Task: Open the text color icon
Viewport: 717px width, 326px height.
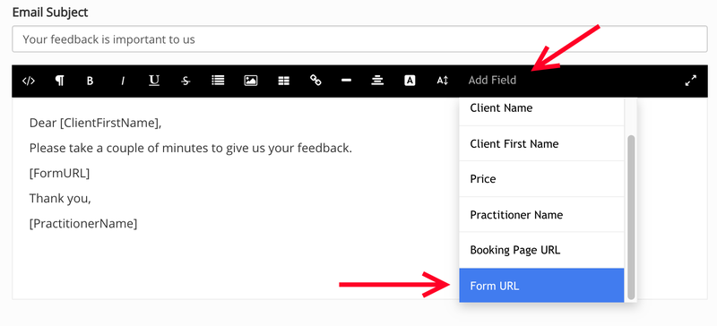Action: [410, 81]
